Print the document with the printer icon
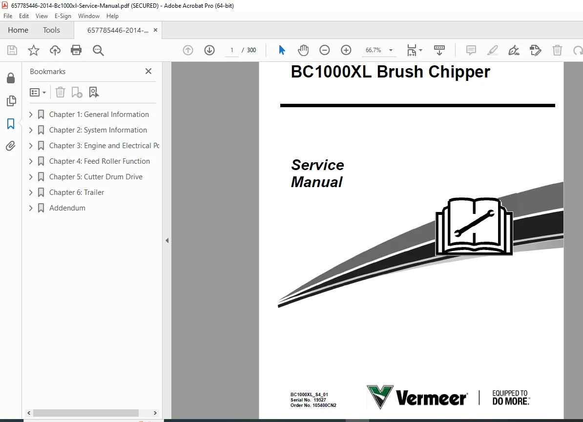 click(76, 50)
